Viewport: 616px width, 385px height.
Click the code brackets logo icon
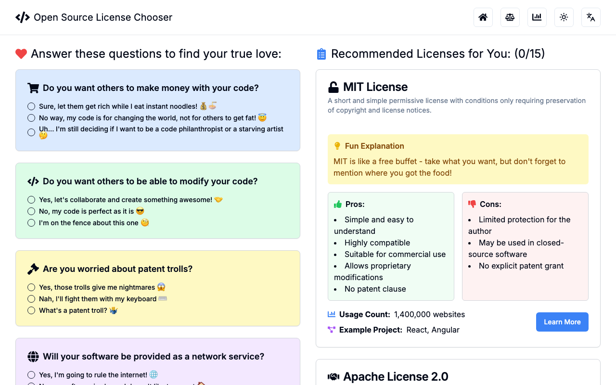(23, 17)
